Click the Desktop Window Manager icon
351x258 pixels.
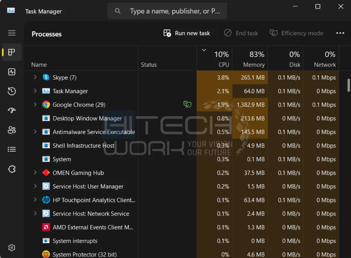46,118
